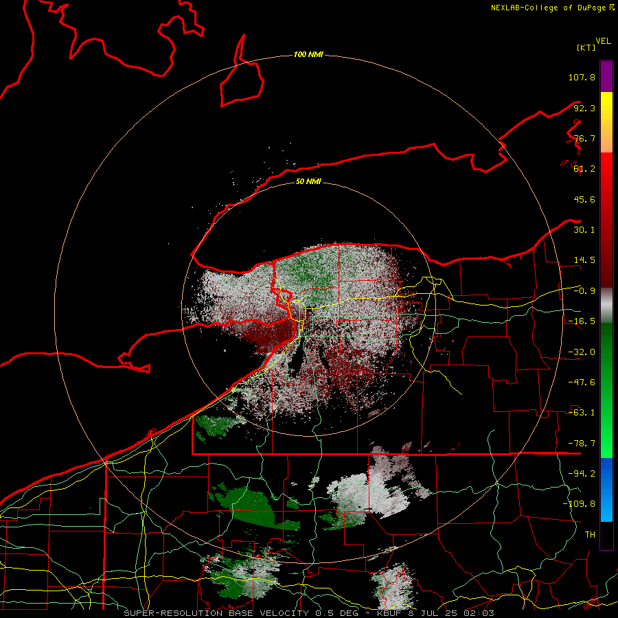
Task: Click the -78.7 velocity scale value
Action: coord(582,444)
